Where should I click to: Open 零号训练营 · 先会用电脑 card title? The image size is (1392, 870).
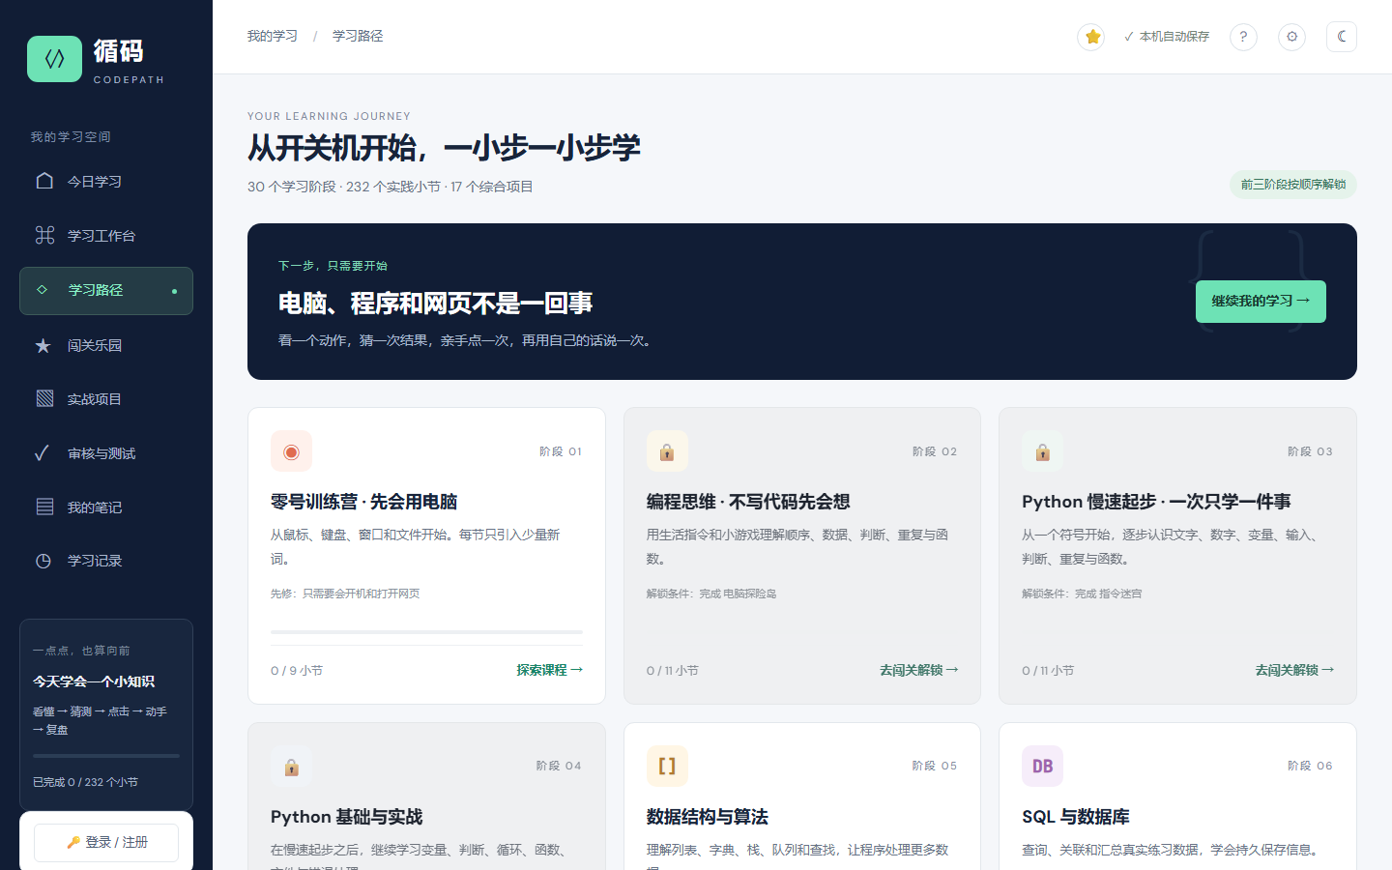[x=363, y=502]
